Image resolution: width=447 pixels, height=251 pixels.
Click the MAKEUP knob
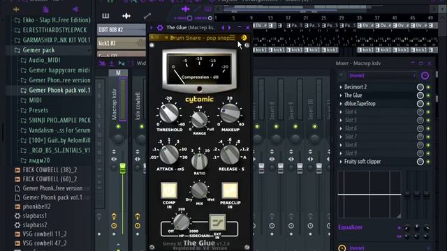tap(230, 113)
